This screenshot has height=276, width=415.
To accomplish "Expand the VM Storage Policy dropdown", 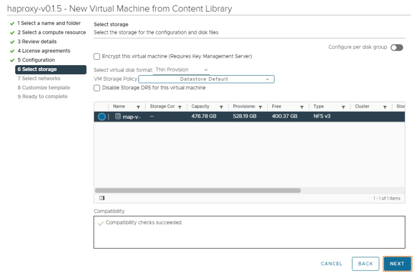I will point(206,79).
